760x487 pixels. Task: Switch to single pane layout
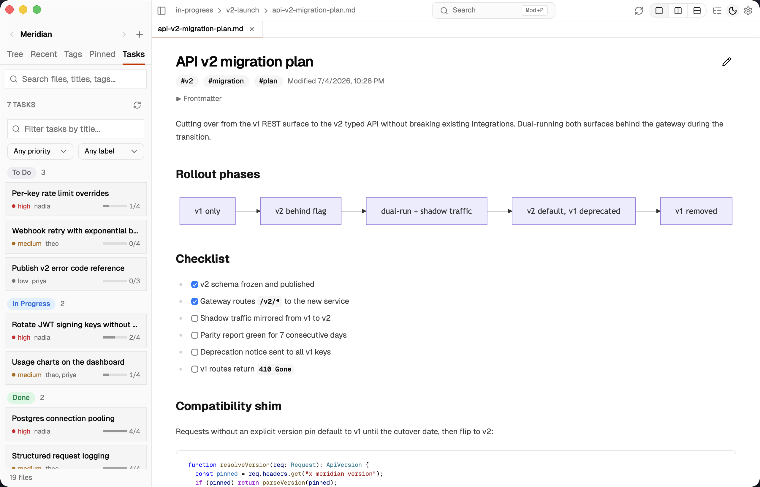pos(659,10)
